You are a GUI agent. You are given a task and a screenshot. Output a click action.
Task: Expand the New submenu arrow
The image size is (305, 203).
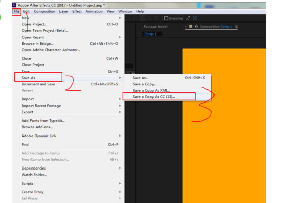pyautogui.click(x=120, y=18)
